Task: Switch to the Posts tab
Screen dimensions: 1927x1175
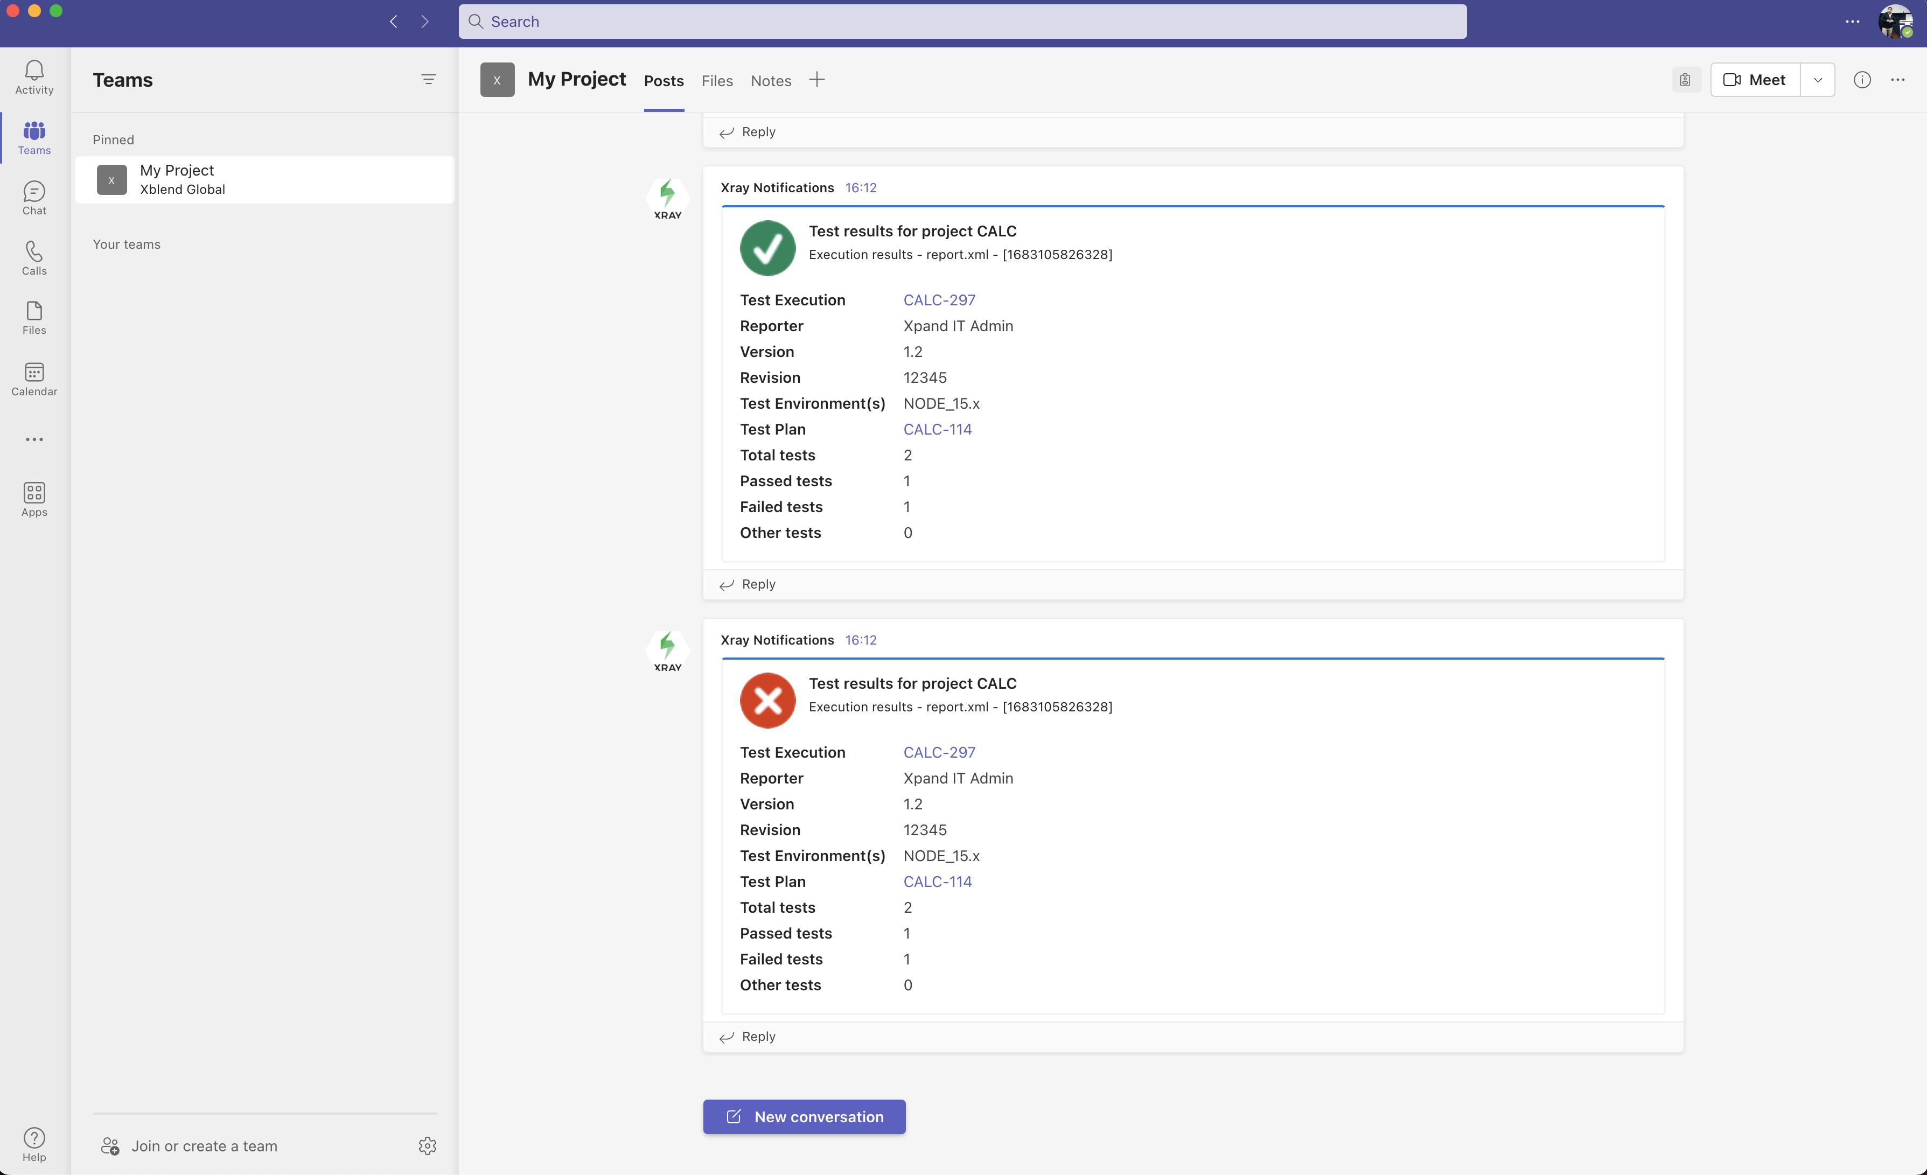Action: (664, 81)
